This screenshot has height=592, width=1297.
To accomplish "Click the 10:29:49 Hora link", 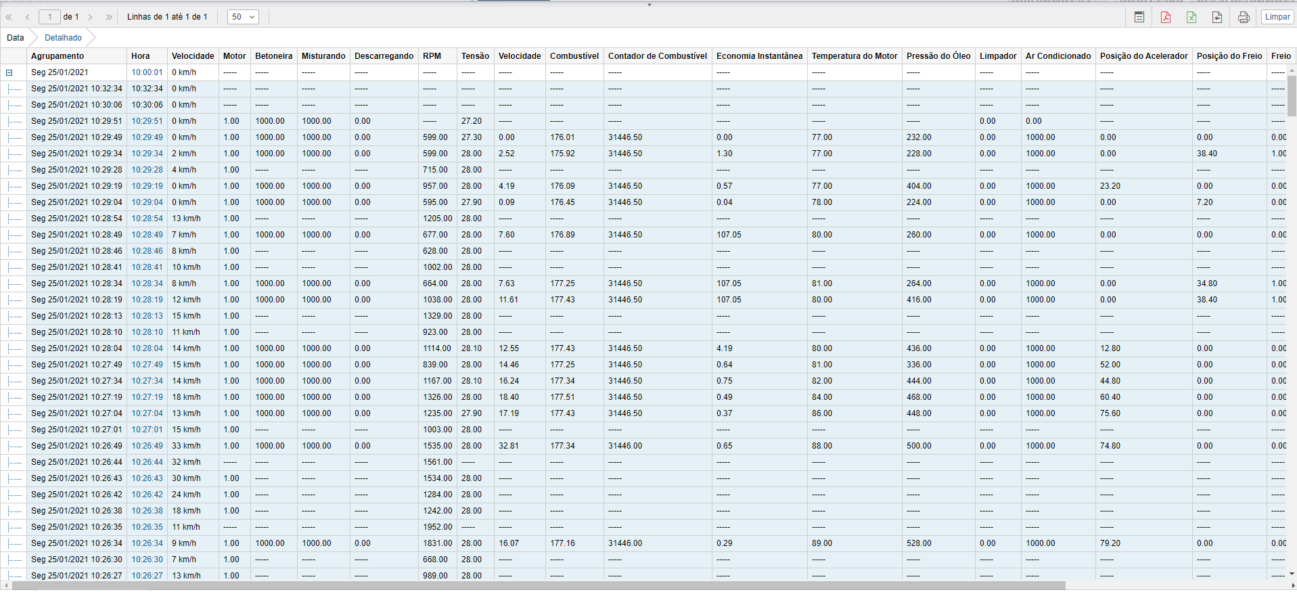I will coord(147,137).
